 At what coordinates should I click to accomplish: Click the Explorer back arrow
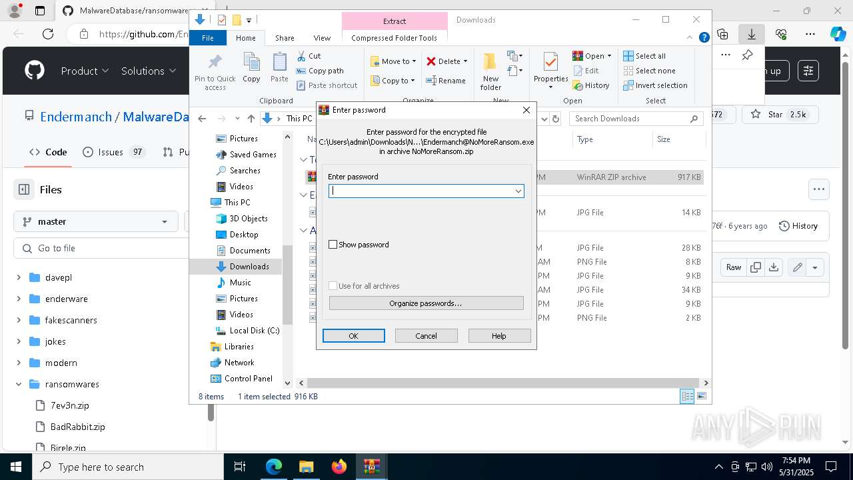tap(202, 119)
